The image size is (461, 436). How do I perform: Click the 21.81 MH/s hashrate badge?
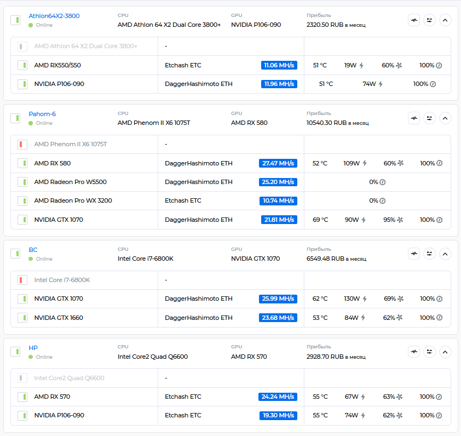click(x=279, y=220)
